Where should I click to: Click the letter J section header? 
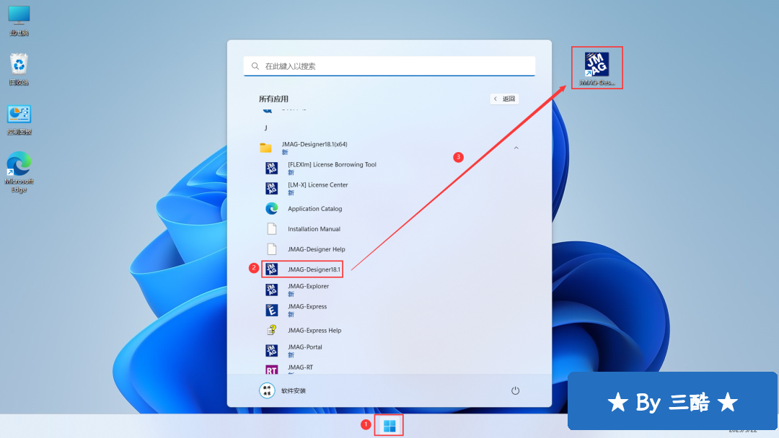click(x=265, y=128)
